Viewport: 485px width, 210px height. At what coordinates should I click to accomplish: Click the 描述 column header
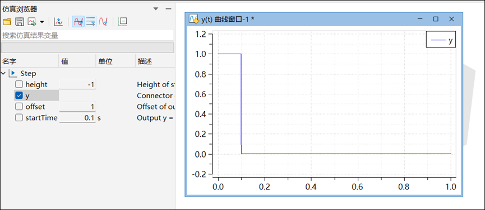155,61
